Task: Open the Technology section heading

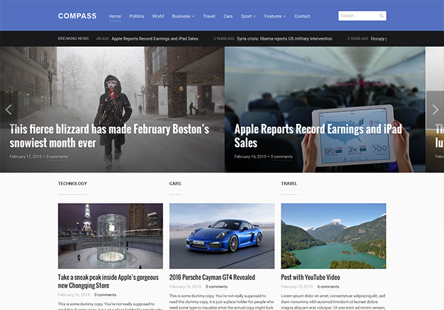Action: pos(73,184)
